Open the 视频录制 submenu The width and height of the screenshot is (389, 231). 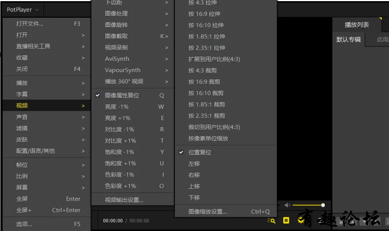(133, 47)
